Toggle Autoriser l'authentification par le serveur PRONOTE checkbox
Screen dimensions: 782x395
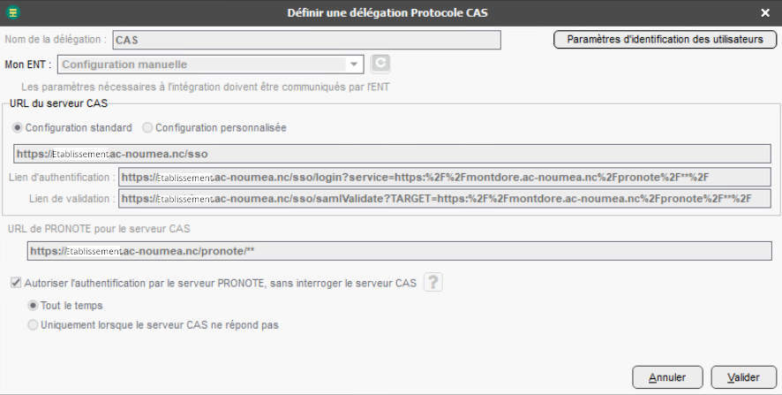(x=15, y=283)
